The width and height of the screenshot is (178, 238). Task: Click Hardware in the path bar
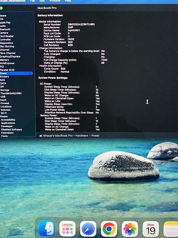(82, 136)
